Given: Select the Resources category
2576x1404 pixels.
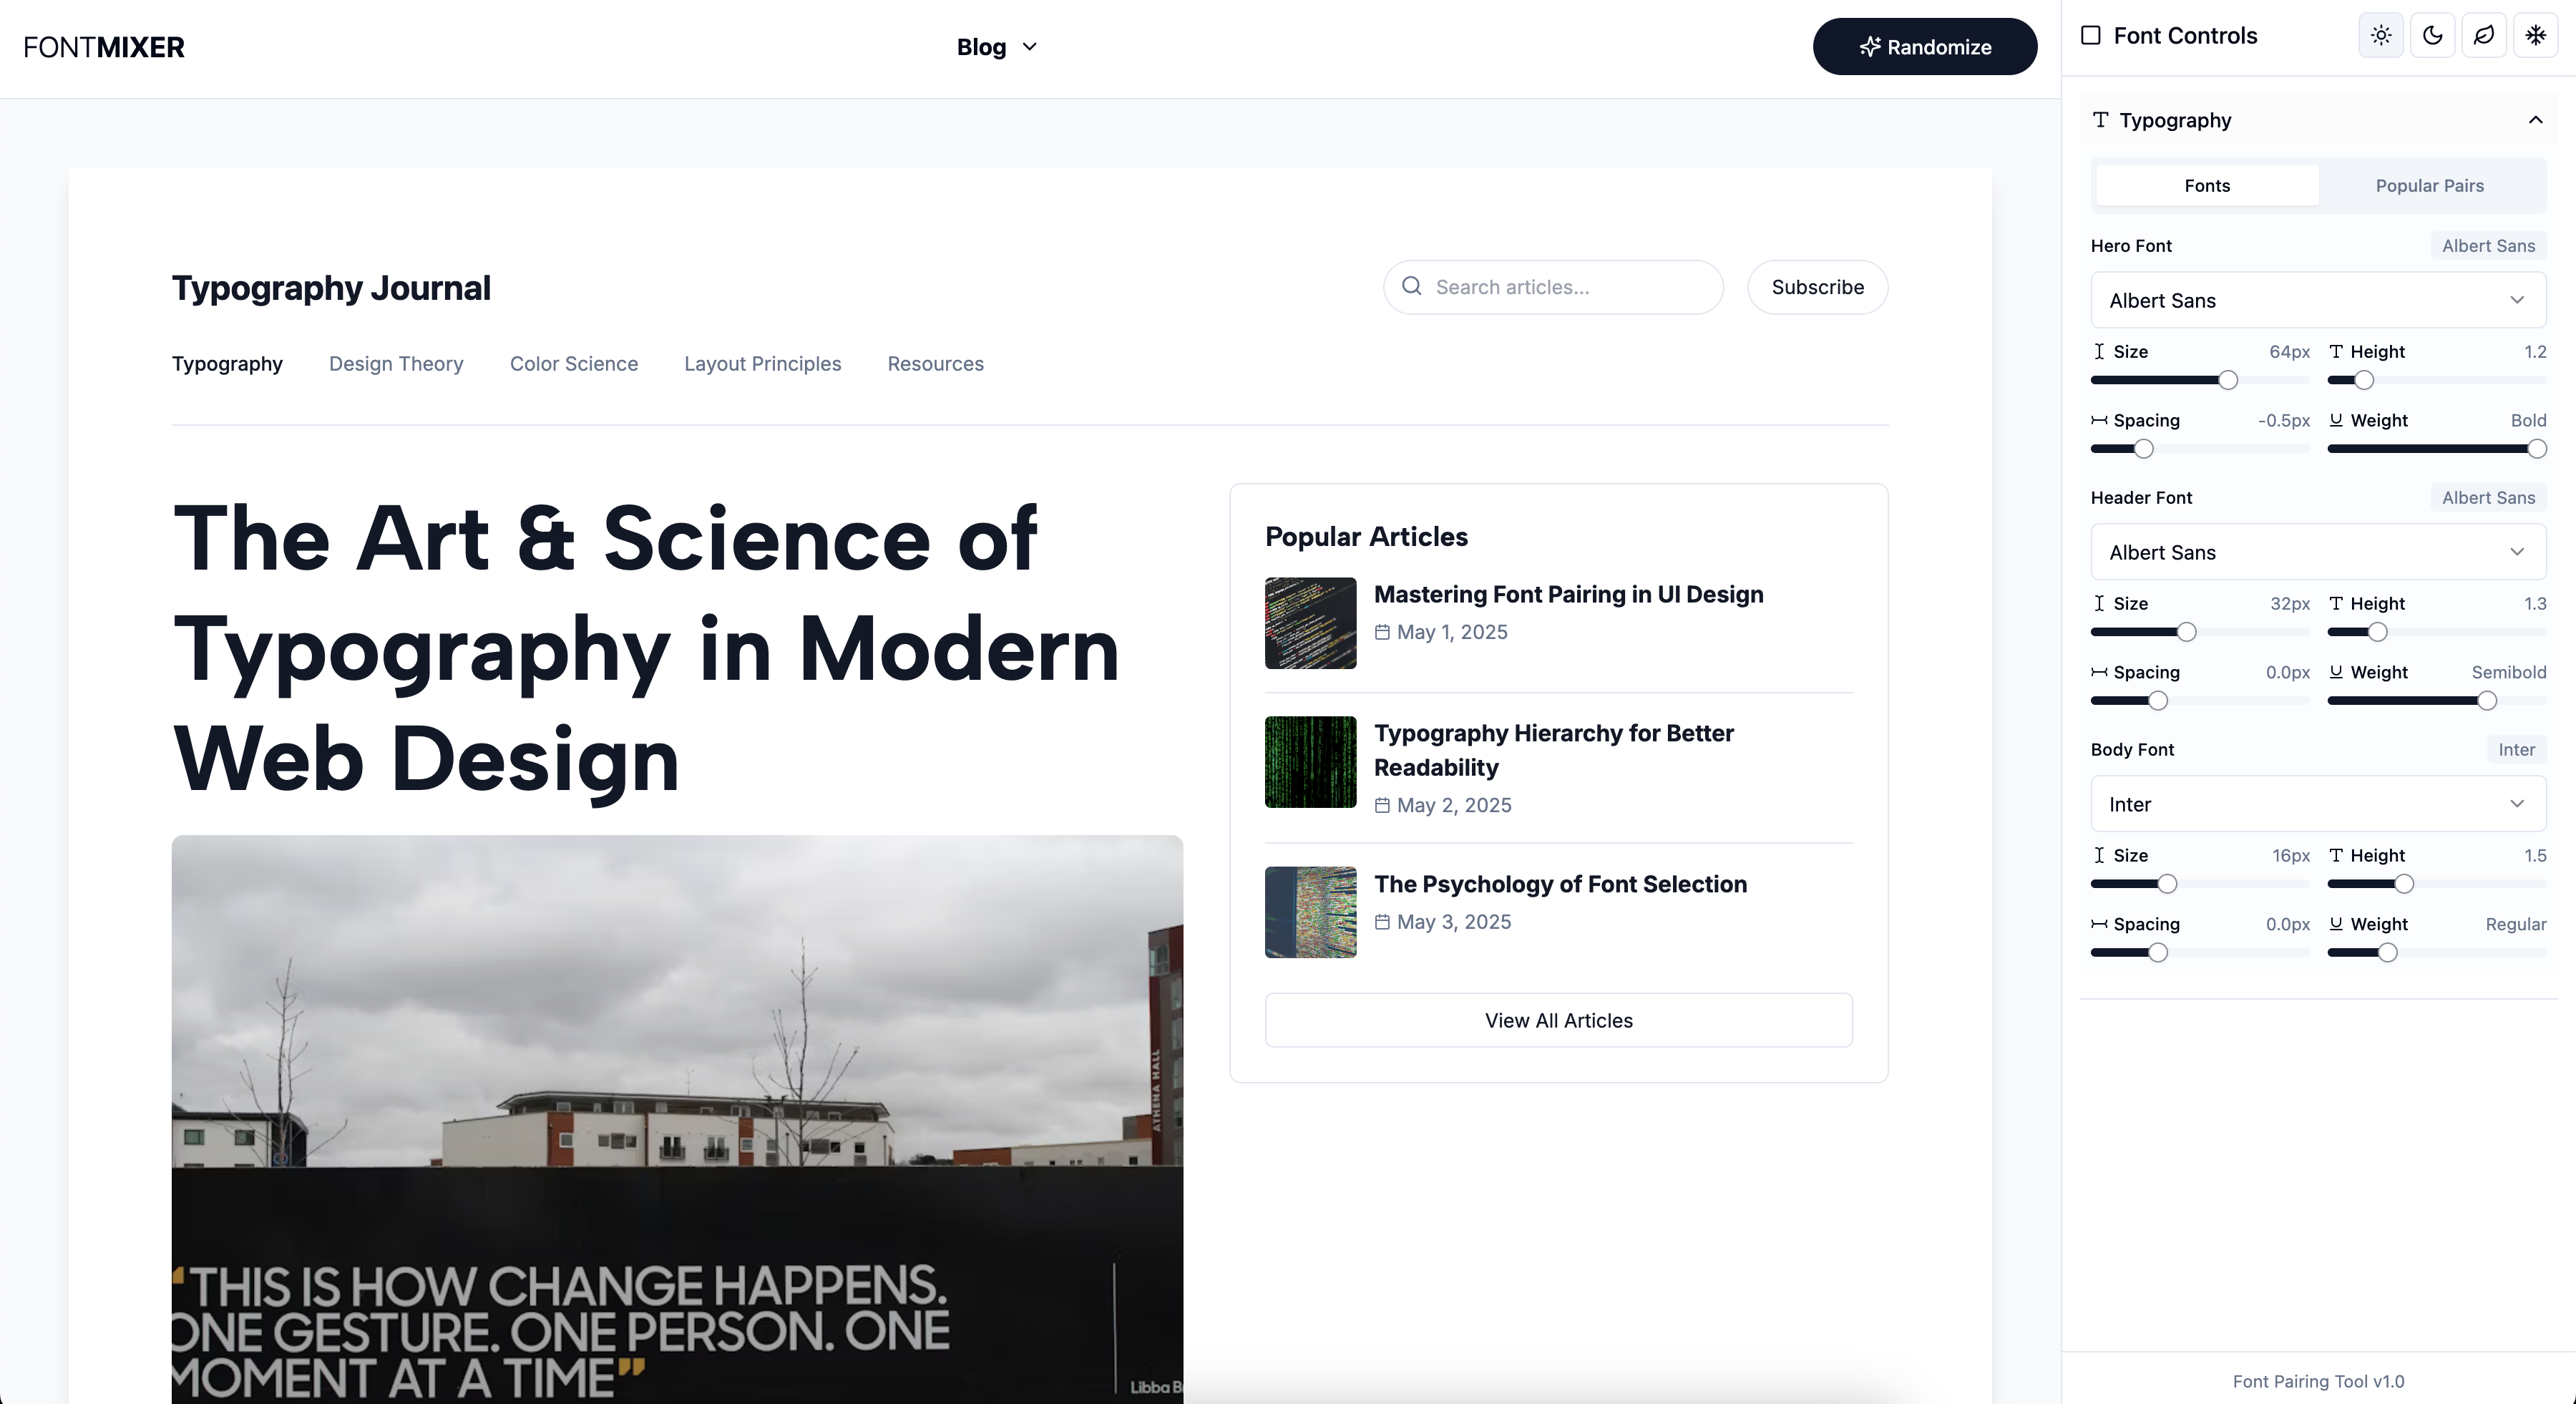Looking at the screenshot, I should click(935, 364).
